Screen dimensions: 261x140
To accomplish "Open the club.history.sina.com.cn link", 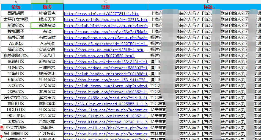I will pyautogui.click(x=106, y=26).
